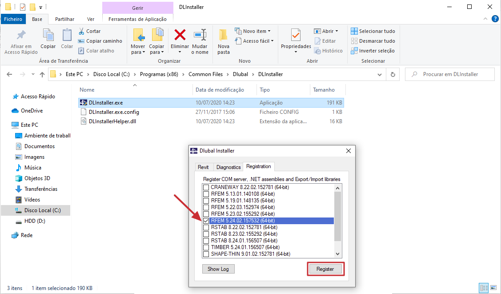Open the Abrir dropdown arrow
This screenshot has height=294, width=501.
(x=337, y=31)
